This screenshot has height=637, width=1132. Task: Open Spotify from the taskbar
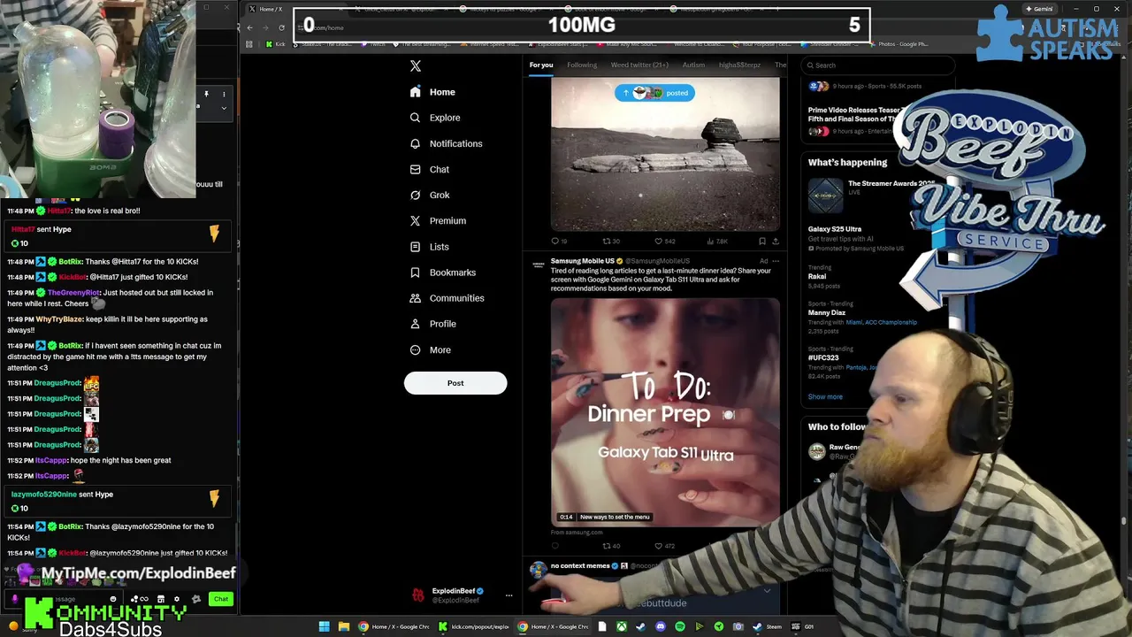coord(680,626)
